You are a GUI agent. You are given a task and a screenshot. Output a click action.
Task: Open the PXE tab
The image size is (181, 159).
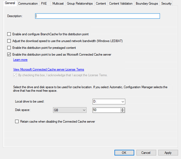(44, 4)
